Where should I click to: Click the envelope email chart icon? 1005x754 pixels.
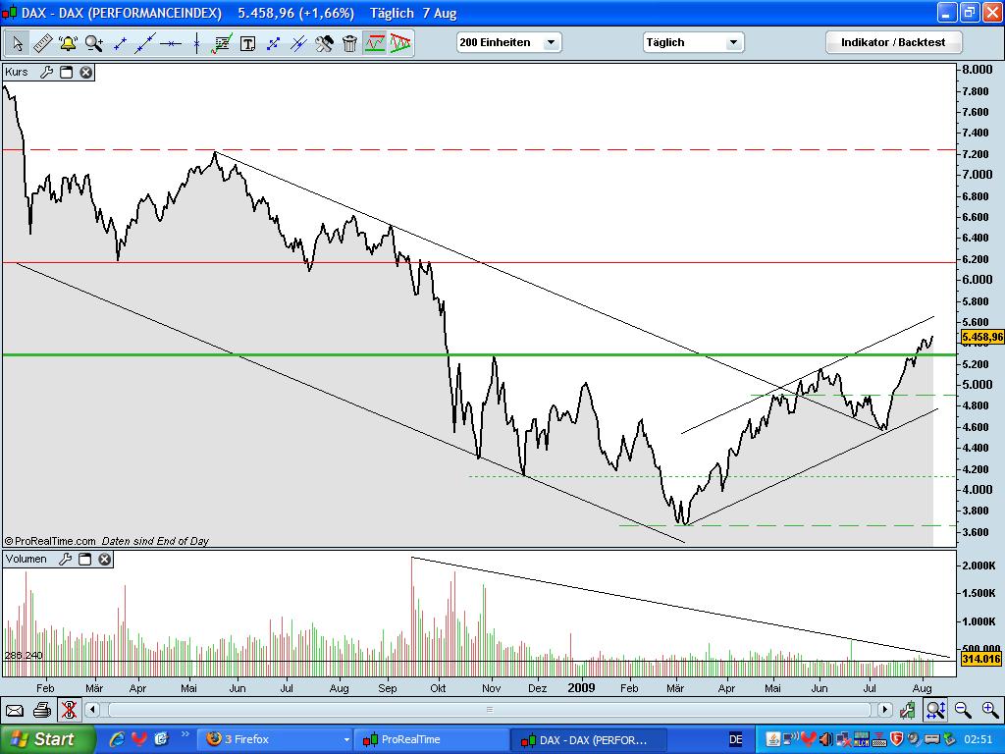point(14,711)
